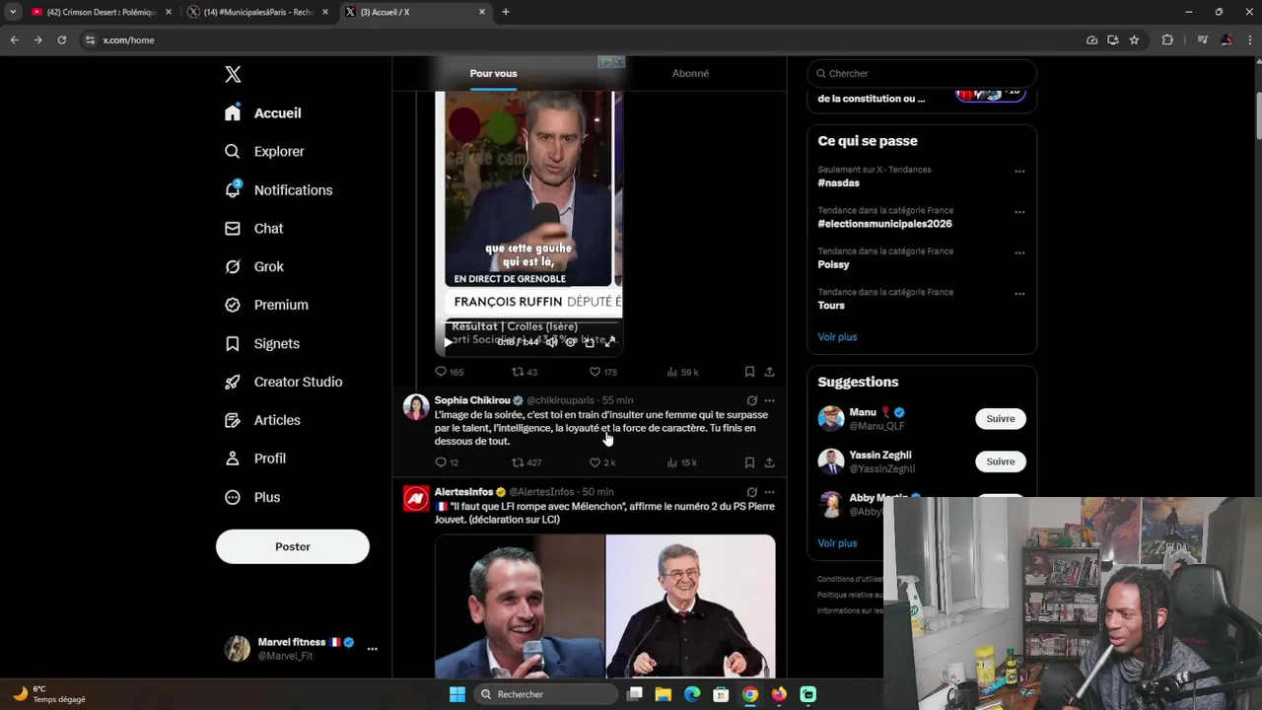Open Sophia Chikirou's profile avatar
Screen dimensions: 1262x710
coord(416,407)
